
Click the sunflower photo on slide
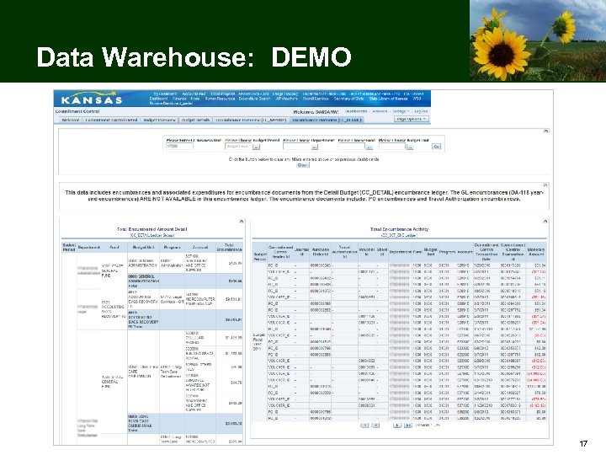(538, 40)
